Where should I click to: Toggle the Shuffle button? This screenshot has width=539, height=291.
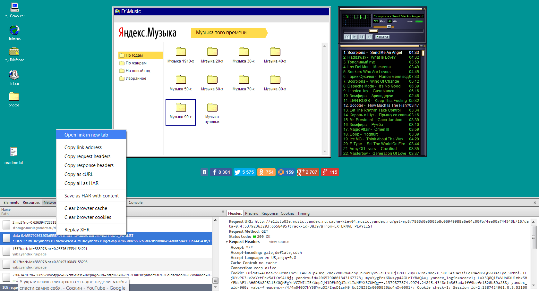382,37
